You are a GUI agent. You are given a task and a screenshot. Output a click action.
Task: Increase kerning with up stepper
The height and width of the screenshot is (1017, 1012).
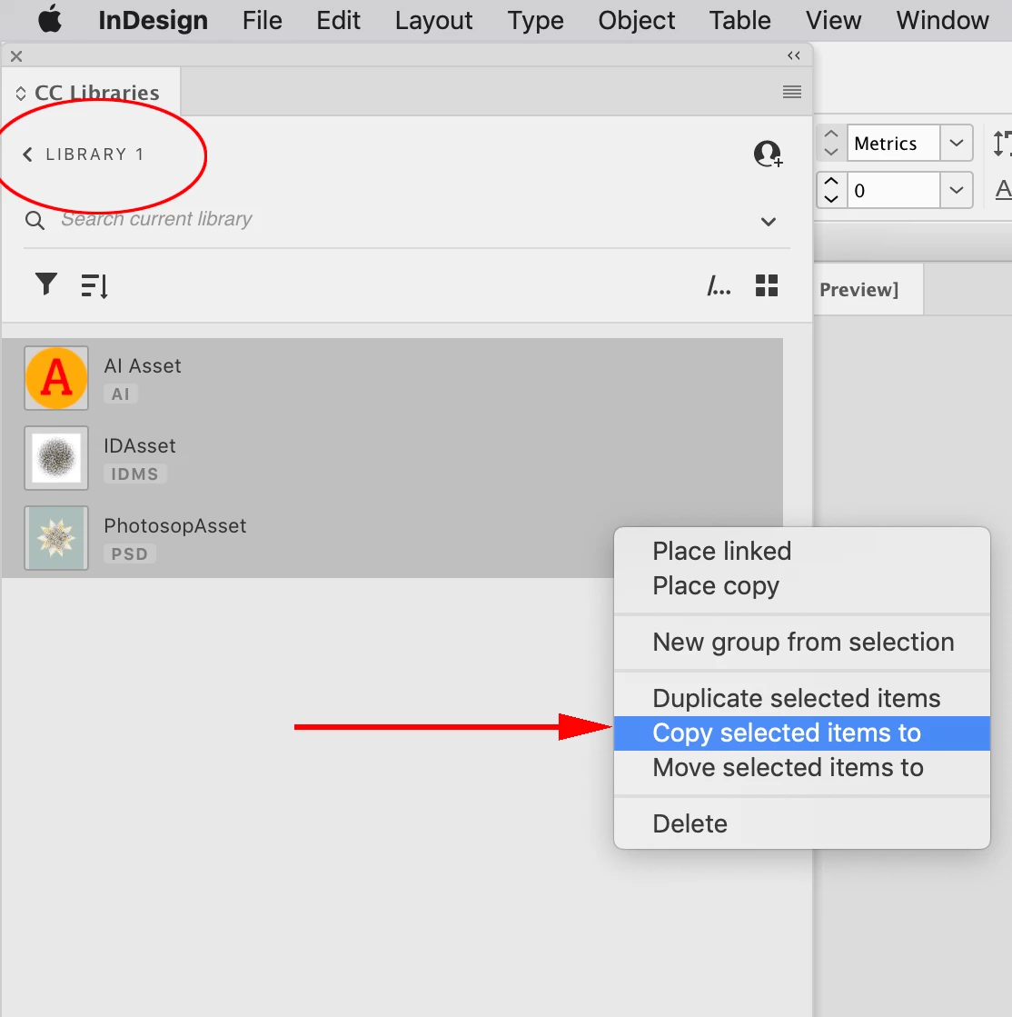[x=831, y=134]
